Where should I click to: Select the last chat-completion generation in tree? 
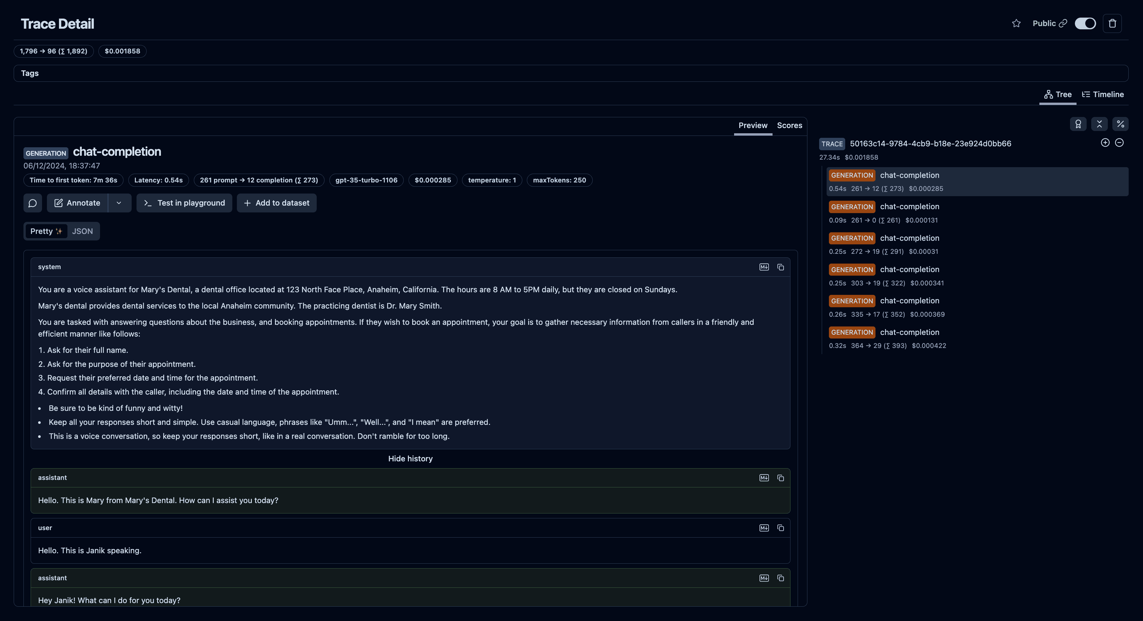tap(910, 332)
